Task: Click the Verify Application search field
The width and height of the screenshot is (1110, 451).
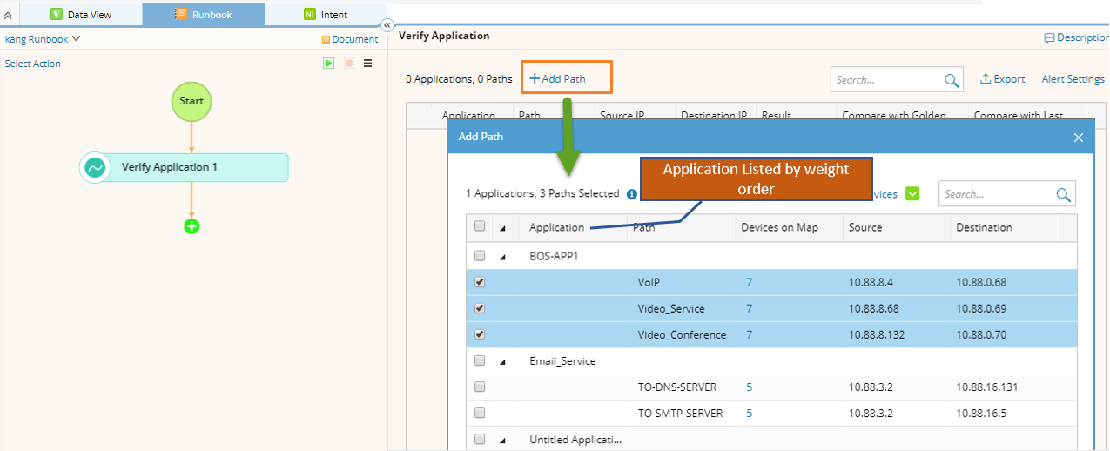Action: click(x=886, y=80)
